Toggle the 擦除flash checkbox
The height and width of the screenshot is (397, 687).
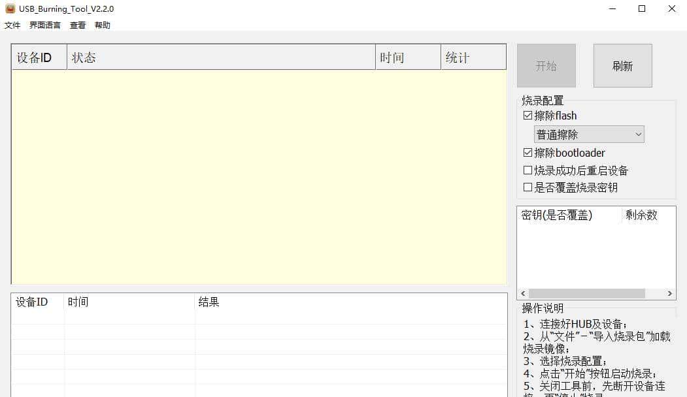point(528,116)
